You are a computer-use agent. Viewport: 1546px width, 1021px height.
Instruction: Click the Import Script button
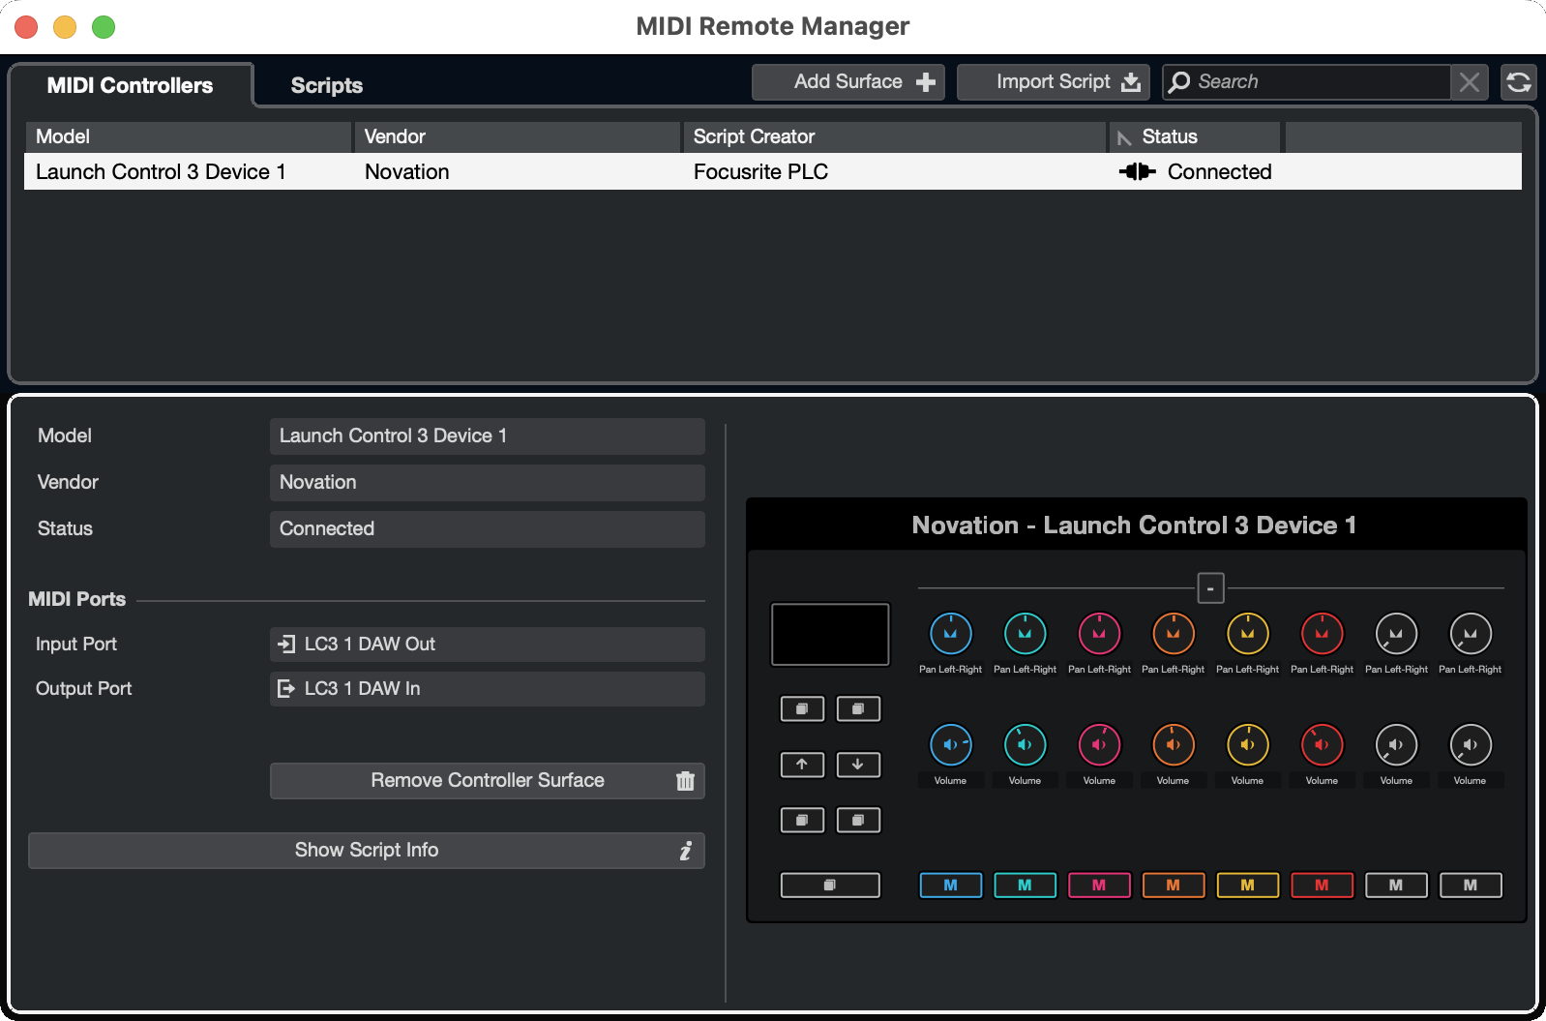(1053, 82)
